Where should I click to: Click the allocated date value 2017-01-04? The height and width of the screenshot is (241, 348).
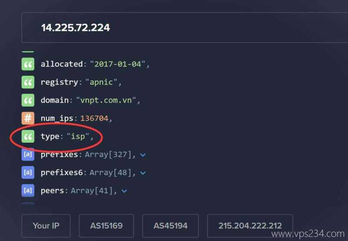pyautogui.click(x=118, y=64)
